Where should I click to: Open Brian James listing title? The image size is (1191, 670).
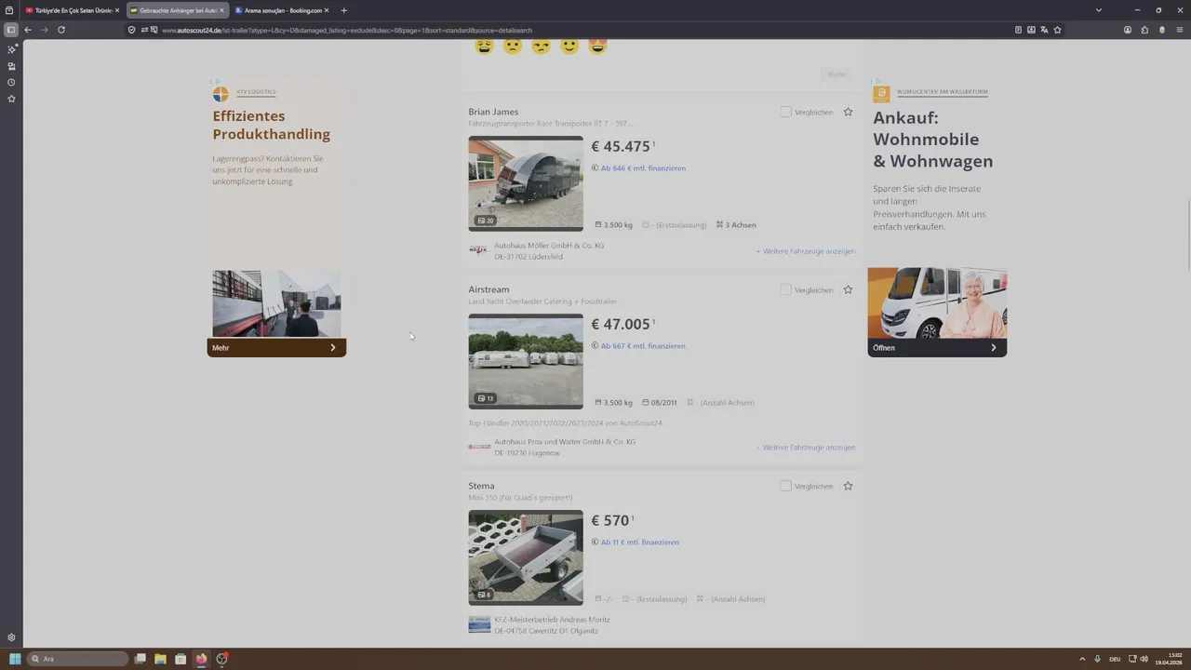(x=493, y=112)
